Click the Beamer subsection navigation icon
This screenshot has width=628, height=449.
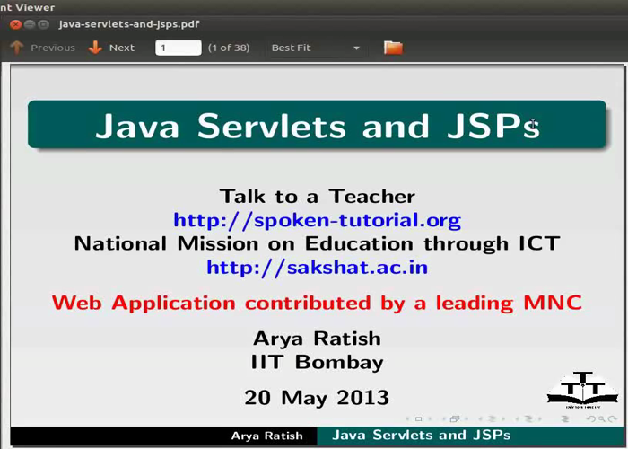click(x=491, y=419)
